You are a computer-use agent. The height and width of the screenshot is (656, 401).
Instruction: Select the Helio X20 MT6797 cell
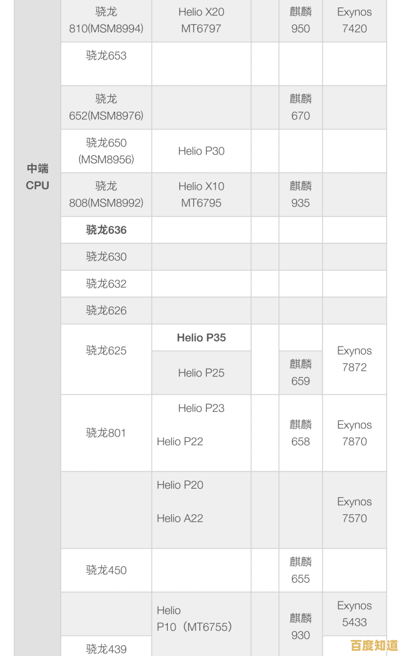201,20
